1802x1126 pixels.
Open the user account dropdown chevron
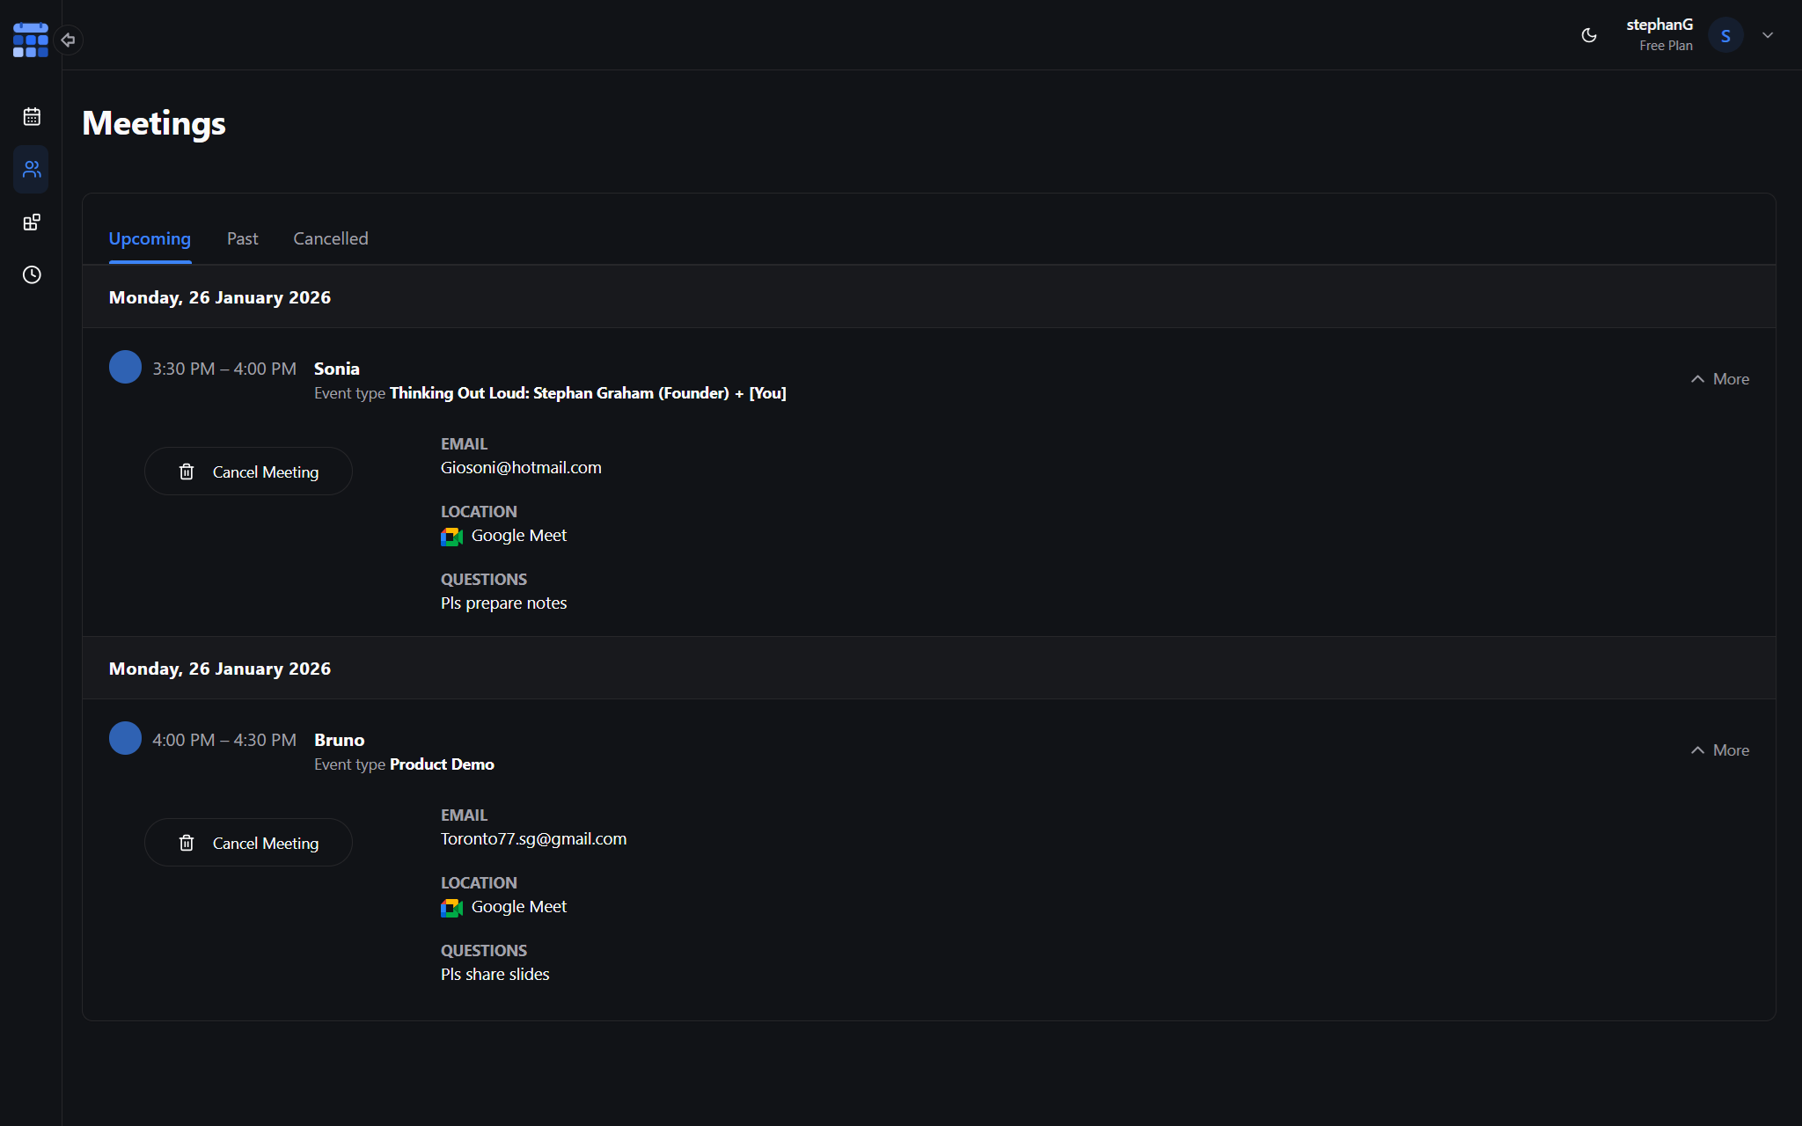(x=1768, y=35)
